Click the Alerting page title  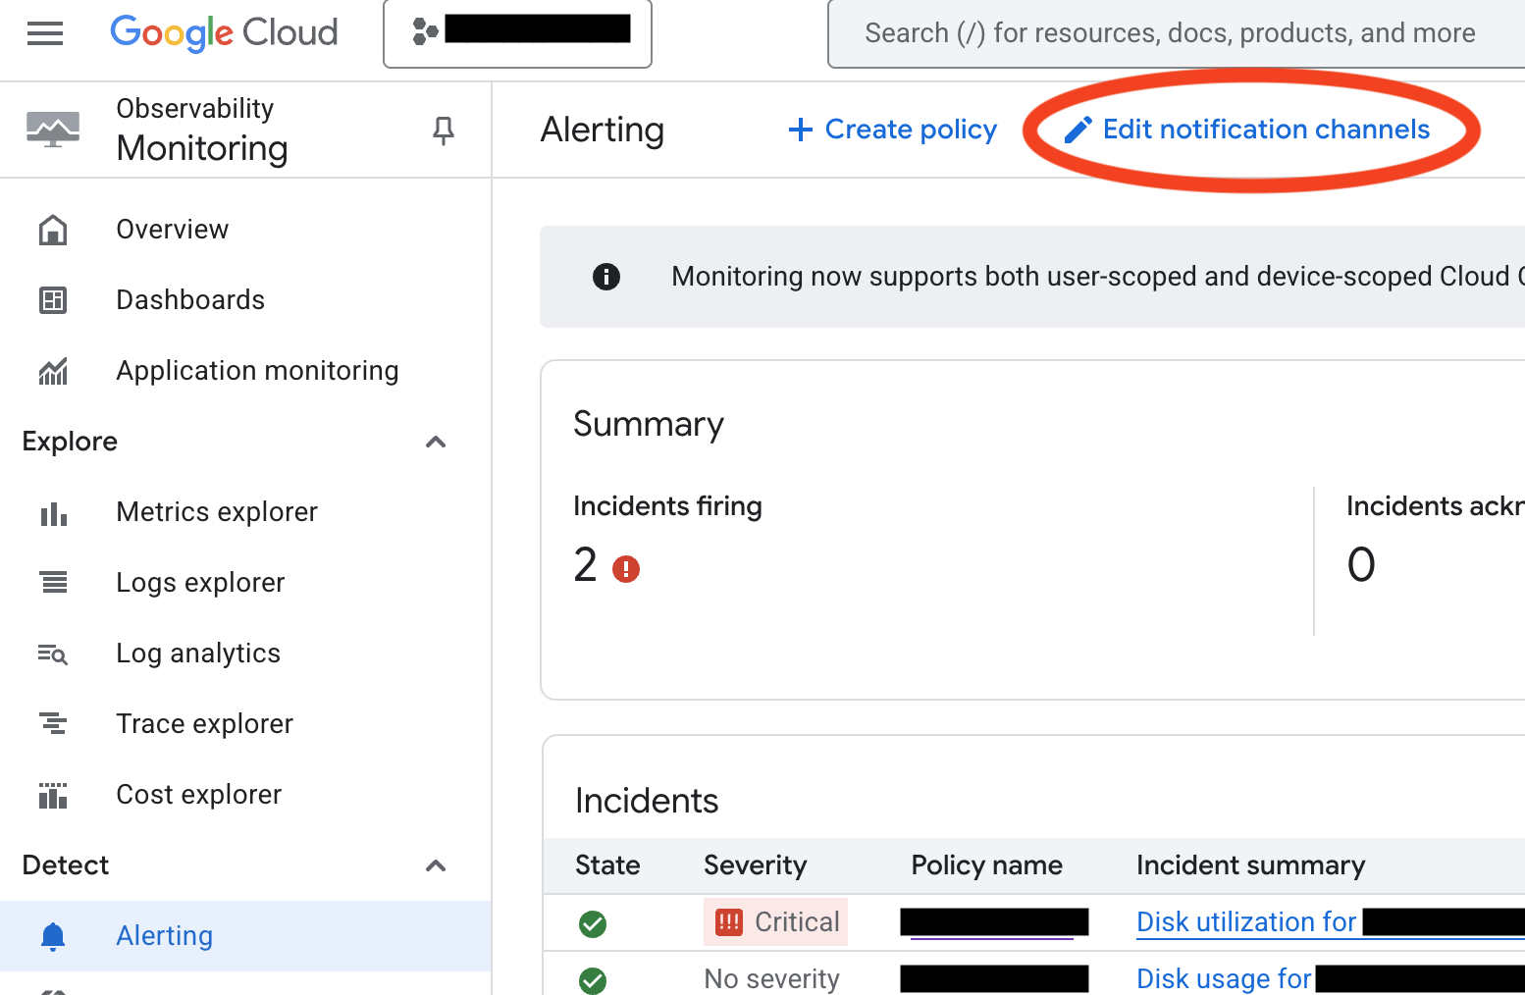click(603, 130)
